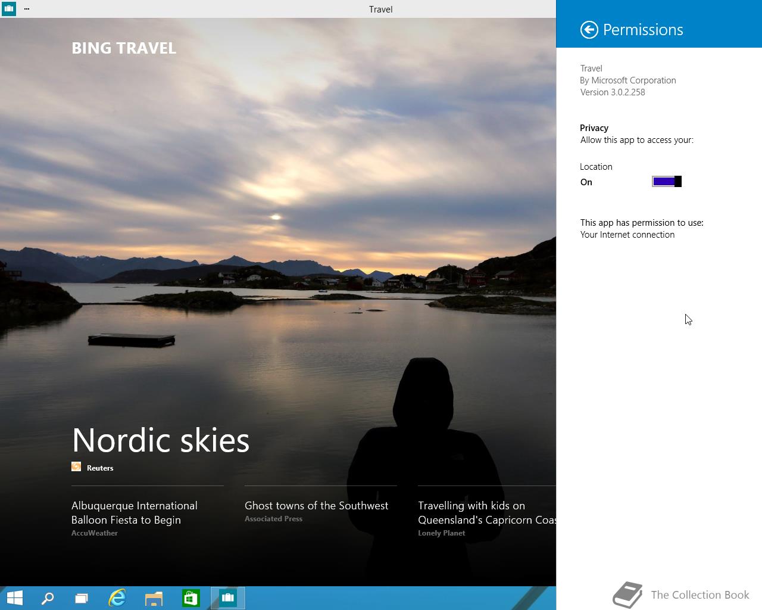Viewport: 762px width, 610px height.
Task: Open Ghost towns of the Southwest article
Action: 316,505
